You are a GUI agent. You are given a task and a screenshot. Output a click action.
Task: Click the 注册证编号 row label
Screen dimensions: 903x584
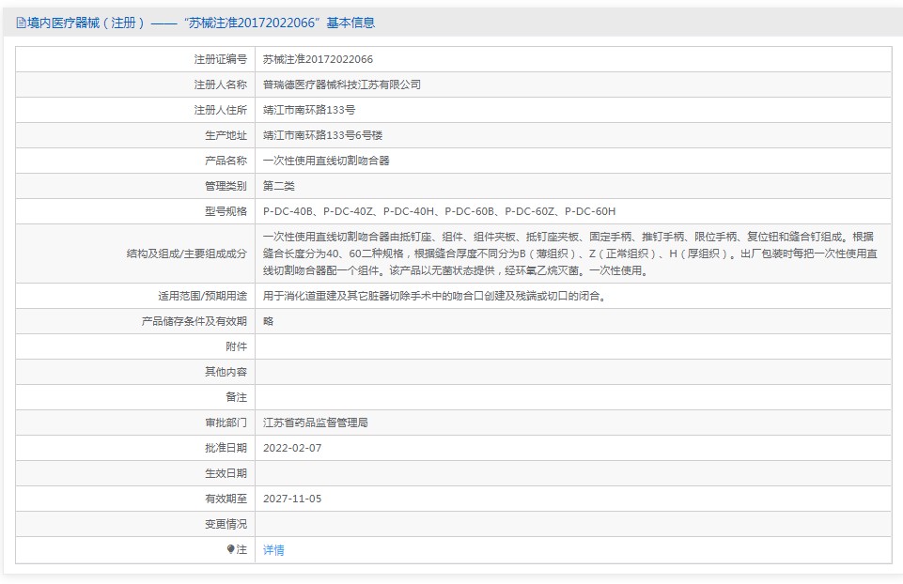point(221,59)
